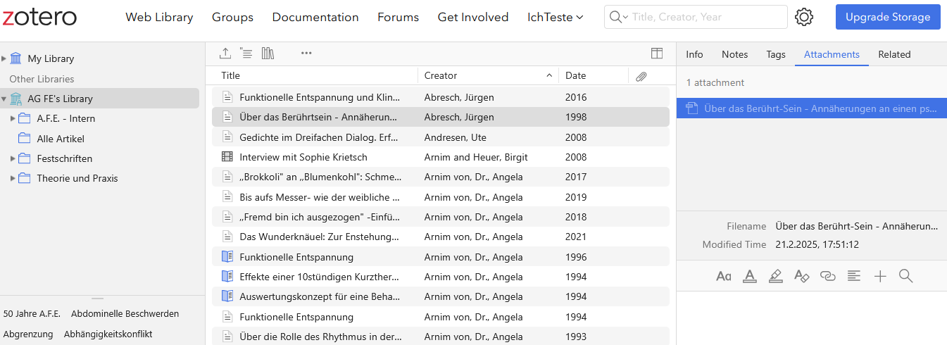Filter by tag Abdominelle Beschwerden

coord(125,314)
